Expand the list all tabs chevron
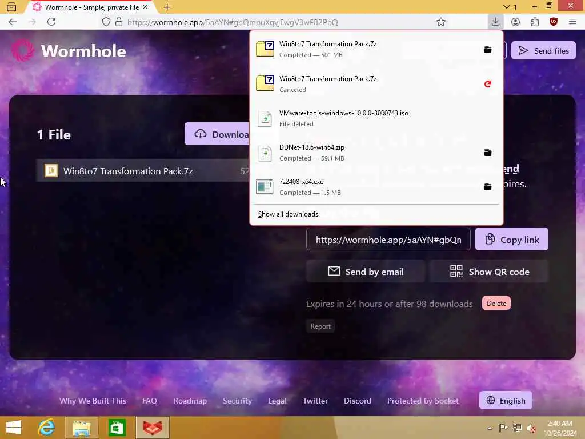585x439 pixels. pyautogui.click(x=510, y=7)
